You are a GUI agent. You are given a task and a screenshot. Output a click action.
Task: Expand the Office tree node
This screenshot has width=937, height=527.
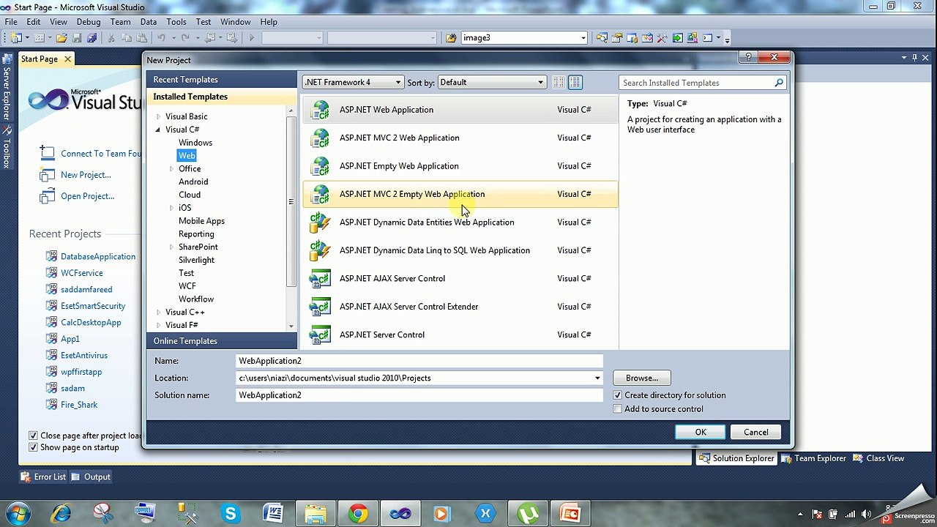(171, 169)
